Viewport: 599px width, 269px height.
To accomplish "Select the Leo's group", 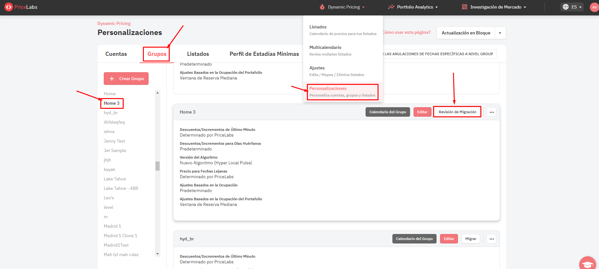I will click(x=109, y=198).
